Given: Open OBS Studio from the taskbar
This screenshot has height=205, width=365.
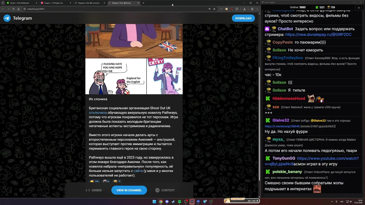Looking at the screenshot, I should pyautogui.click(x=186, y=202).
